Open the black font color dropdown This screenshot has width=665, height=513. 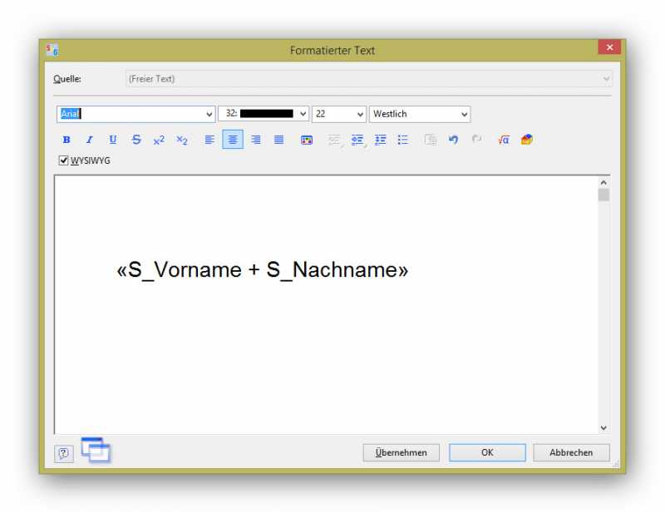303,115
